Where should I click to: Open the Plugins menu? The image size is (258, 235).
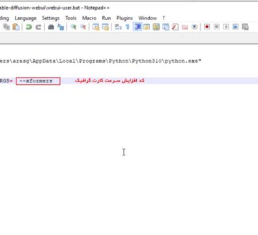124,18
